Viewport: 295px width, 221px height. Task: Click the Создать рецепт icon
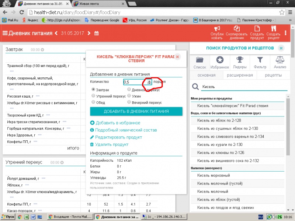click(274, 29)
